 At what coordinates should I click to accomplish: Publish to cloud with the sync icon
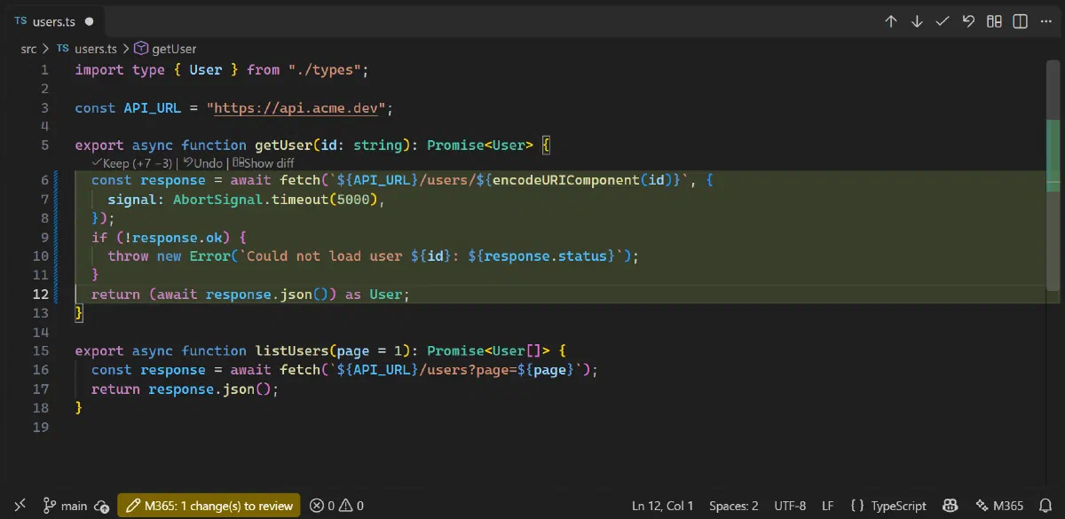coord(101,506)
